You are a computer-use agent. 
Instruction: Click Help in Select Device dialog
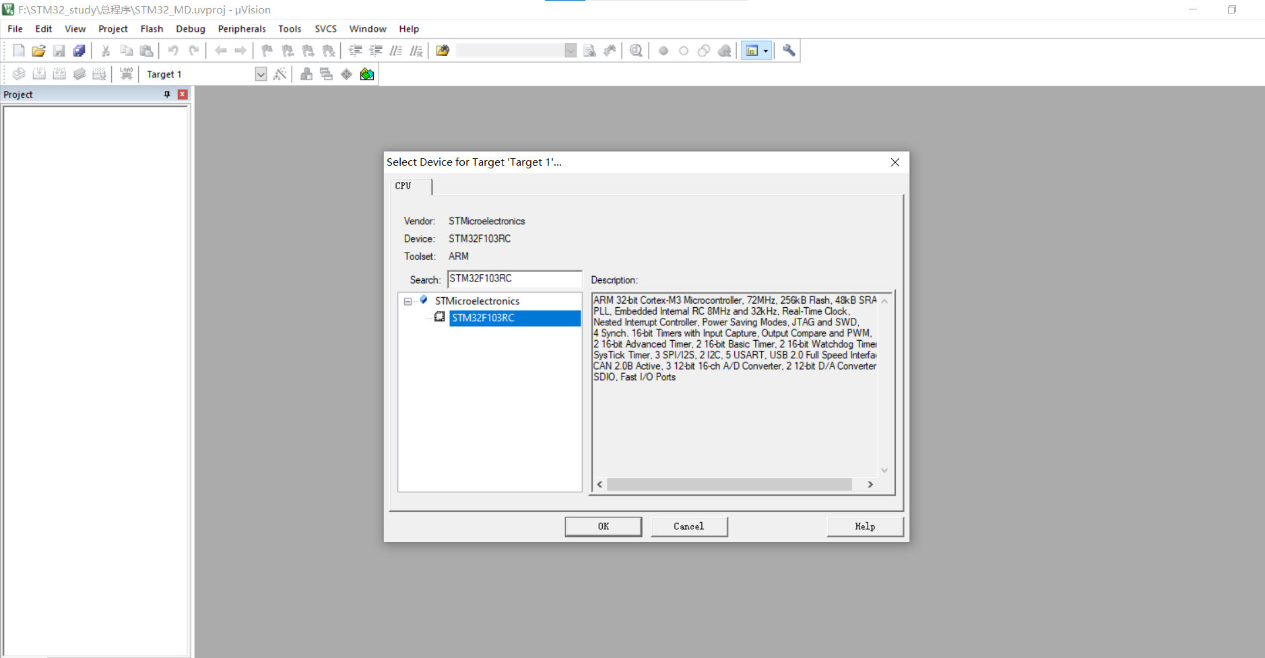click(x=865, y=527)
